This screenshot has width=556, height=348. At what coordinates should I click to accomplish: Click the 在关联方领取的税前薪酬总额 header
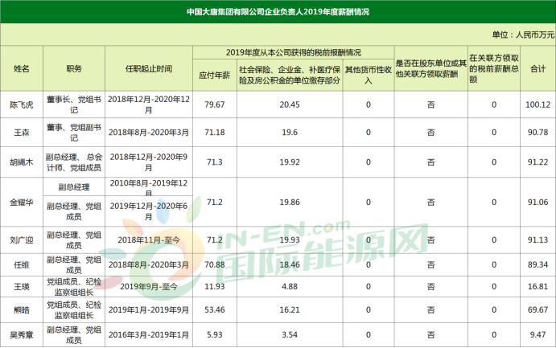pos(494,68)
